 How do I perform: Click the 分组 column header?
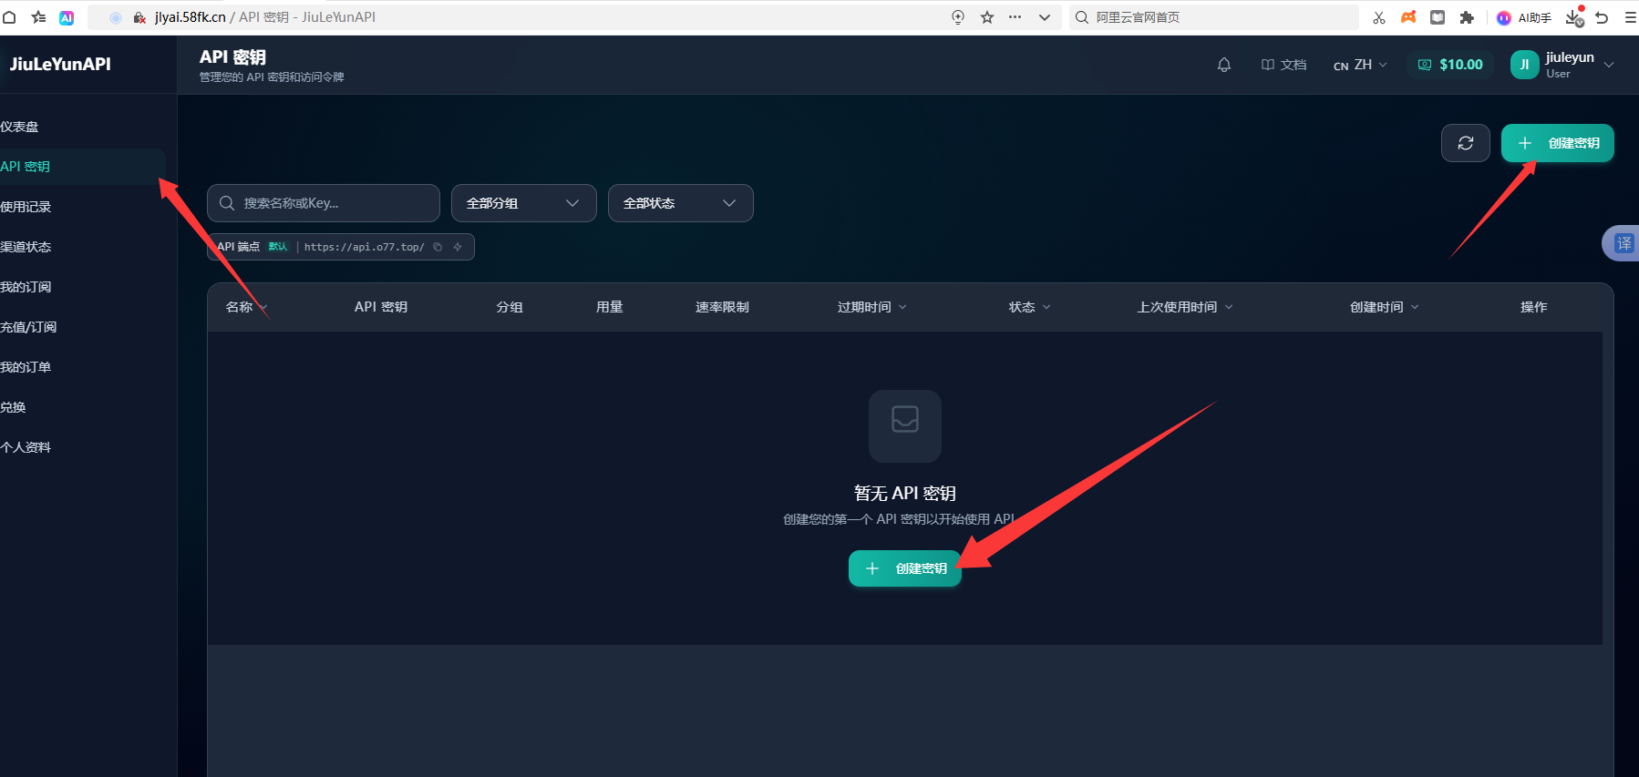pyautogui.click(x=510, y=307)
